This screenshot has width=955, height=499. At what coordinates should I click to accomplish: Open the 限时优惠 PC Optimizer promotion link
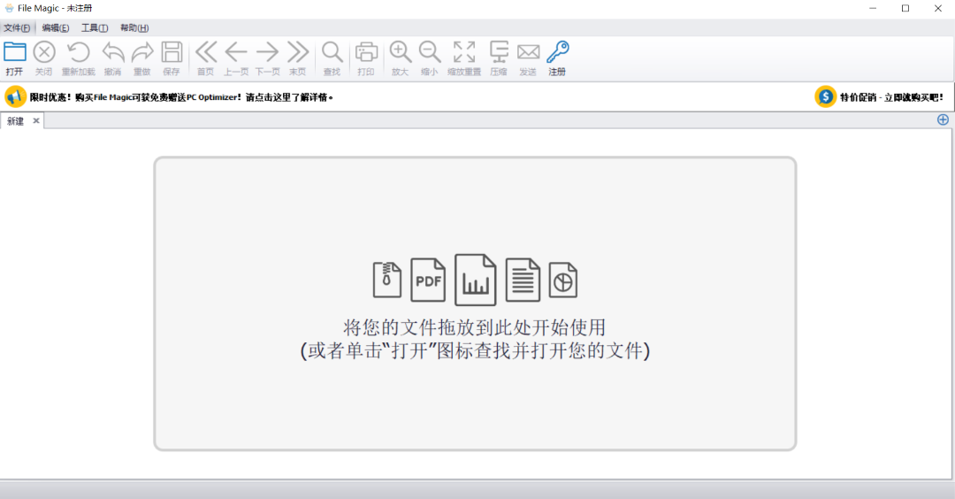pos(181,97)
